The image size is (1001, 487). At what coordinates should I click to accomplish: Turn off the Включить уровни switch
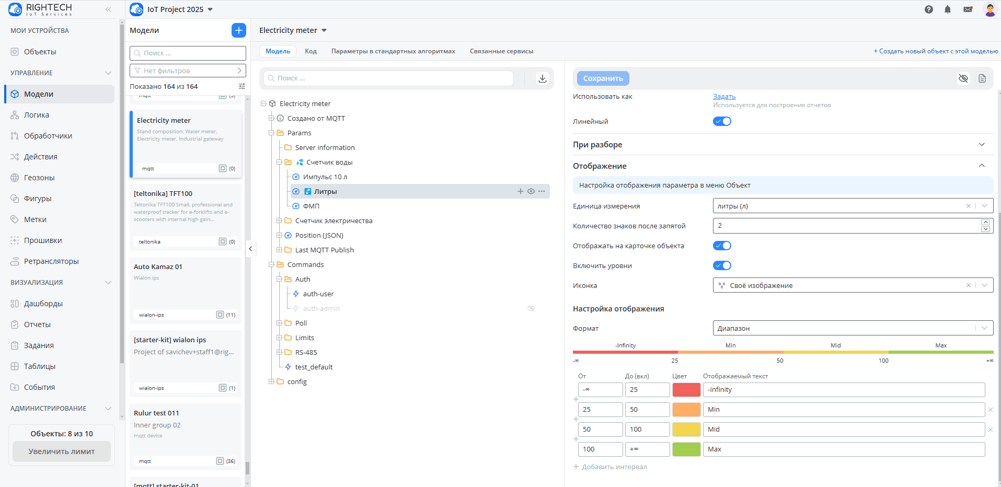coord(722,265)
